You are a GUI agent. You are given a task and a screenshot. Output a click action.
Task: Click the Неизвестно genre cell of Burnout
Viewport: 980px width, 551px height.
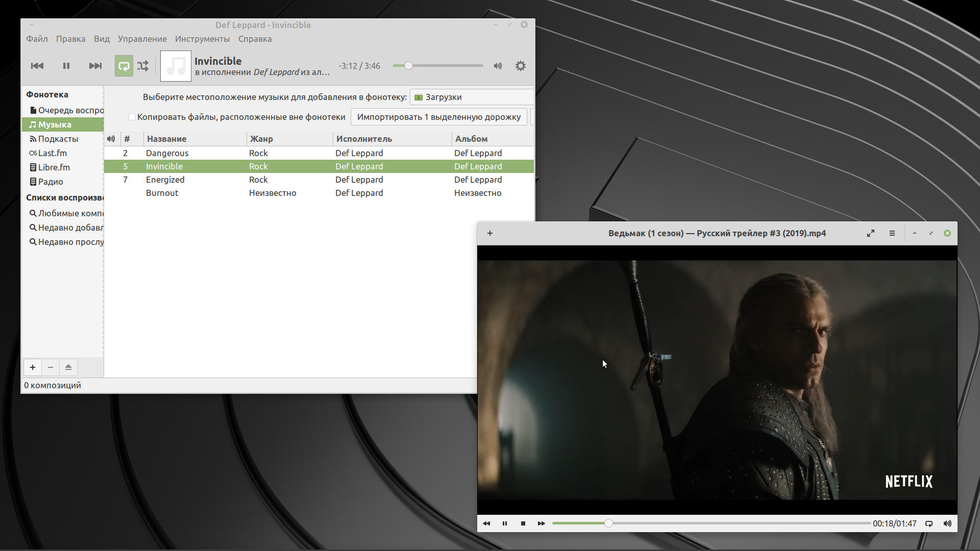[x=273, y=193]
